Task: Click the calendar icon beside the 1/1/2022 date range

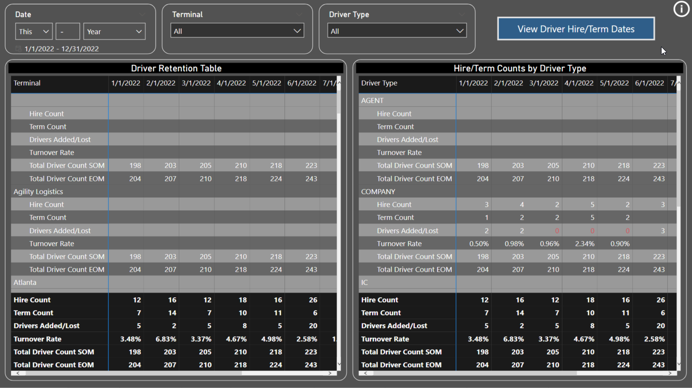Action: [19, 48]
